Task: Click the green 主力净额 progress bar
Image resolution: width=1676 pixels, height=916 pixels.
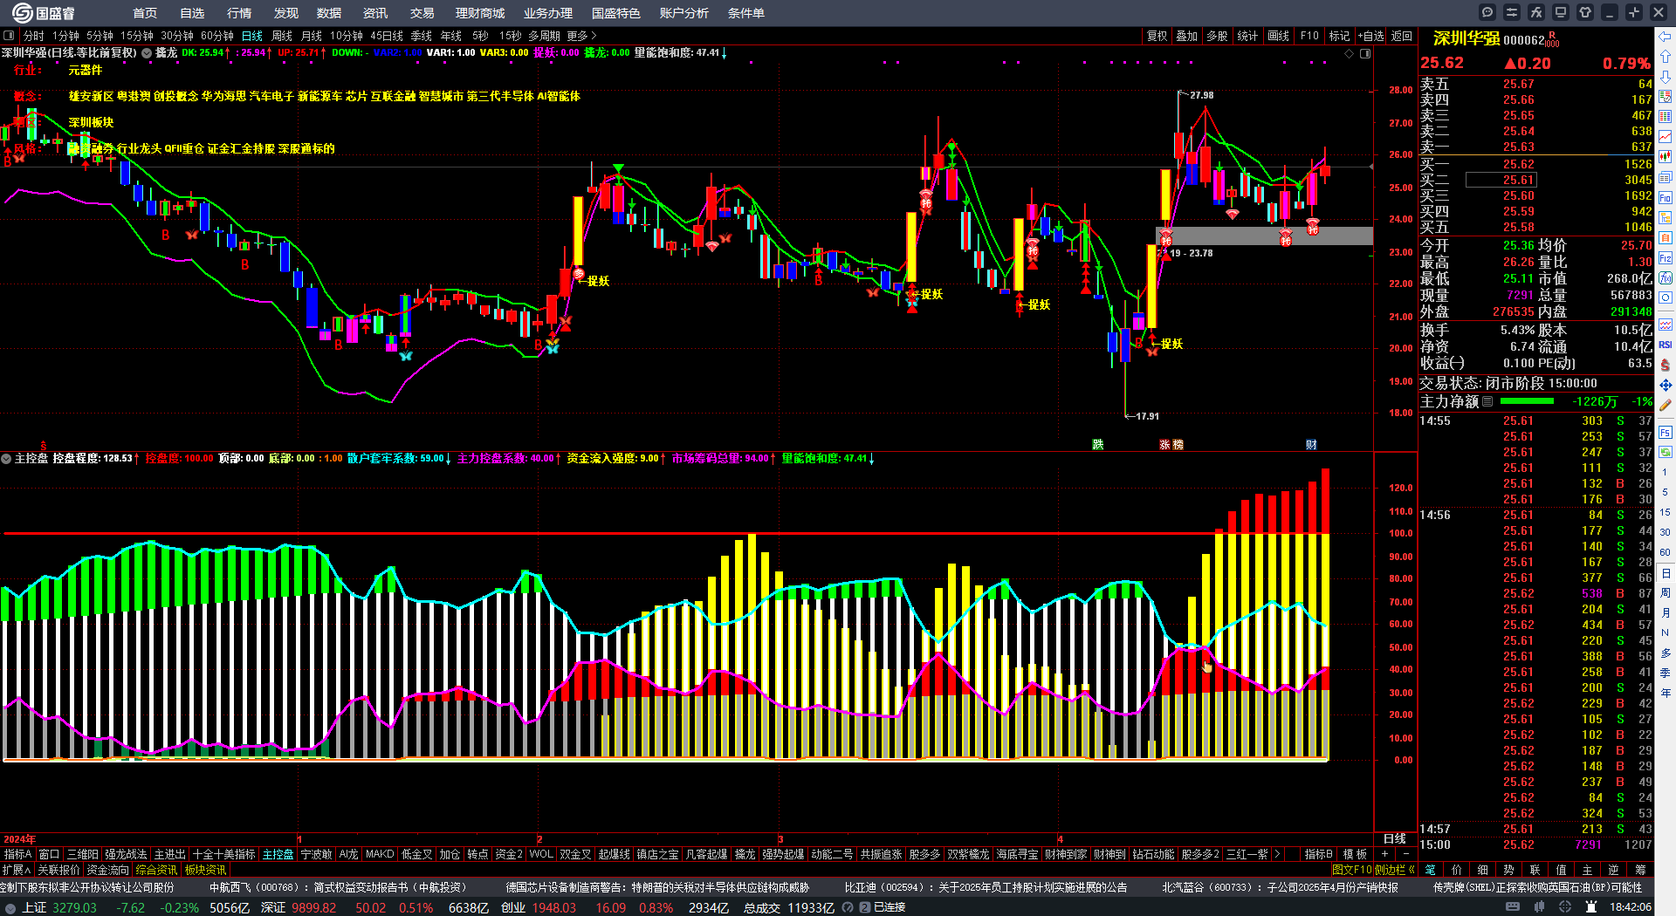Action: (1526, 401)
